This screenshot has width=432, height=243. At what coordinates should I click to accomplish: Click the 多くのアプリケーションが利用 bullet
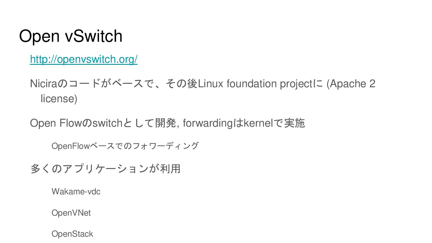point(105,169)
